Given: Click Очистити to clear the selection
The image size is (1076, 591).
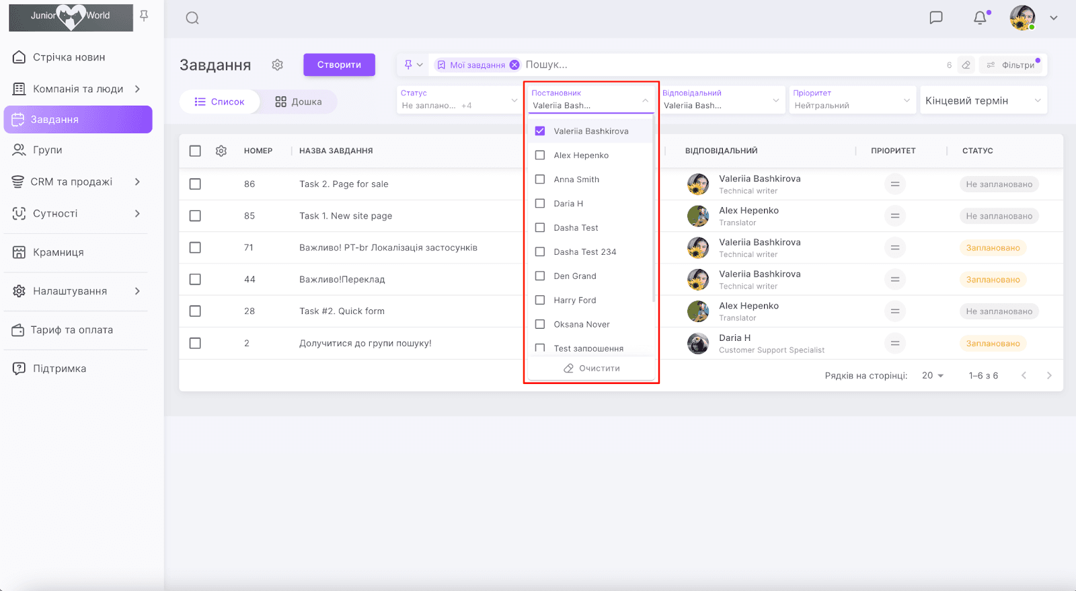Looking at the screenshot, I should (591, 368).
